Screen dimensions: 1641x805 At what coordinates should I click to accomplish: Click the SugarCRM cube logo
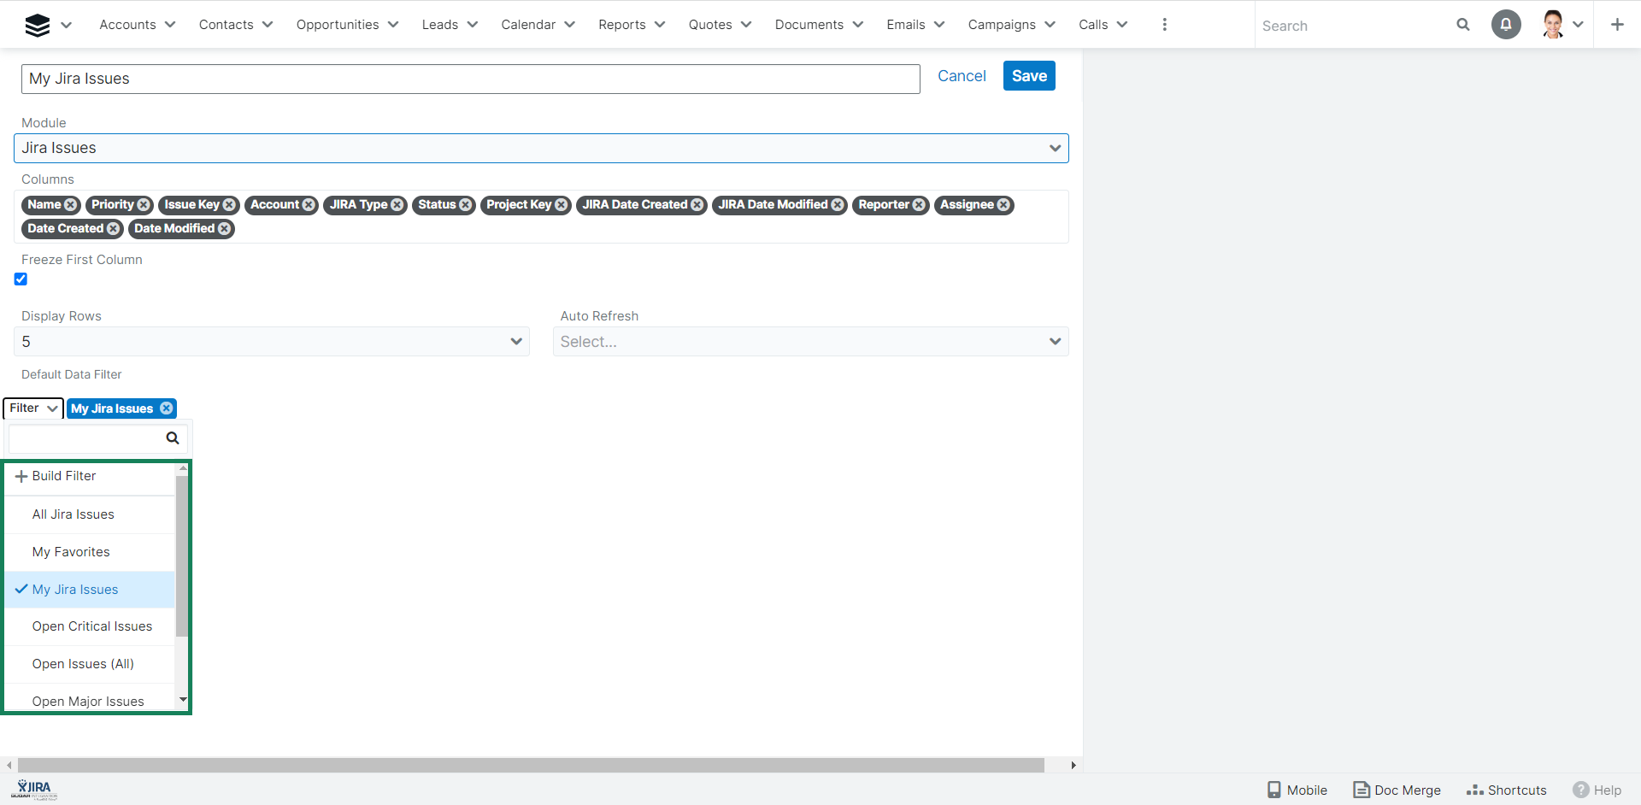click(x=37, y=25)
